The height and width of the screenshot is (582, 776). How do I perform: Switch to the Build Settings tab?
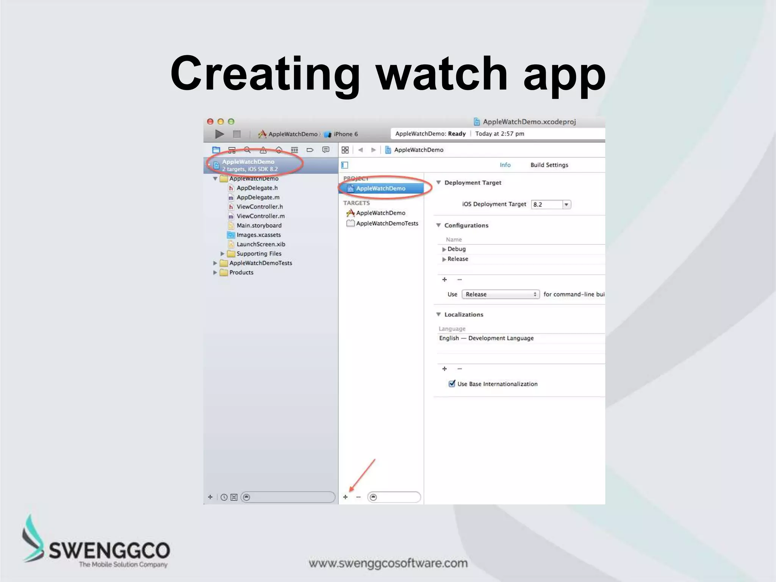tap(549, 165)
